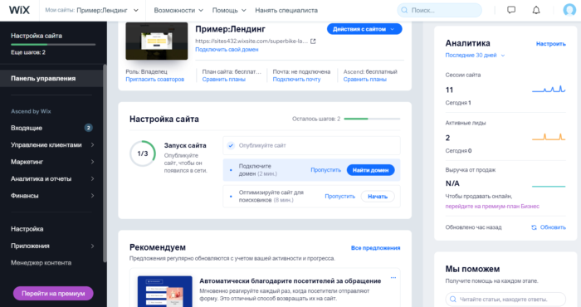
Task: Skip the search optimization step
Action: point(339,197)
